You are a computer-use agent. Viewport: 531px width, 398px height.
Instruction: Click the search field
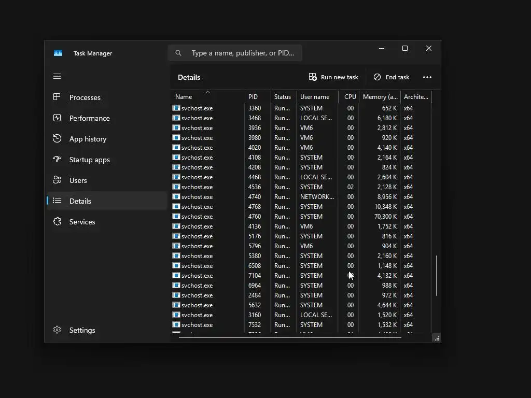tap(235, 53)
